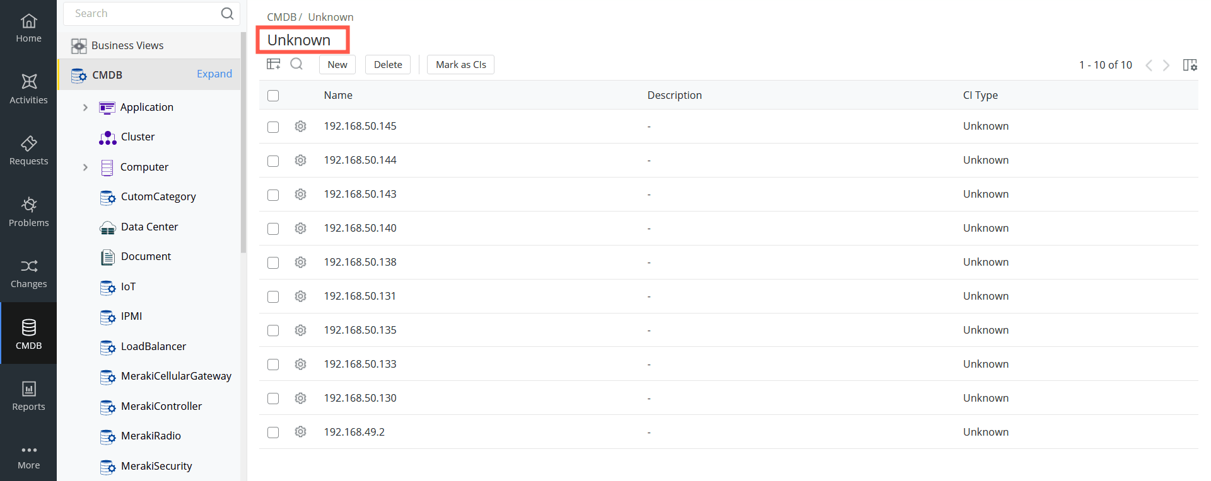Select Data Center CI type
1211x481 pixels.
pos(149,227)
